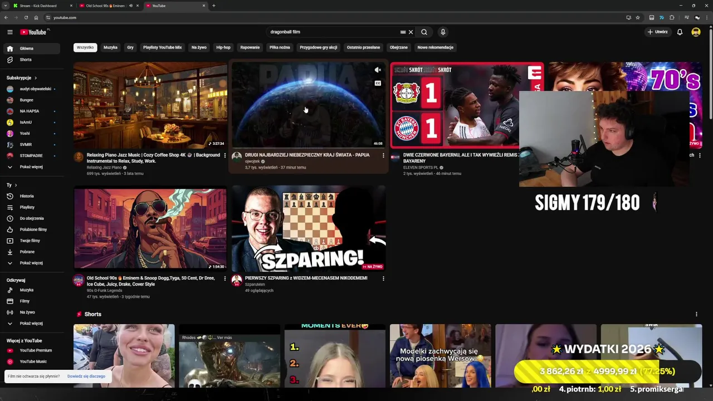Open more options for PIERWSZY SZPARING video
713x401 pixels.
coord(383,278)
